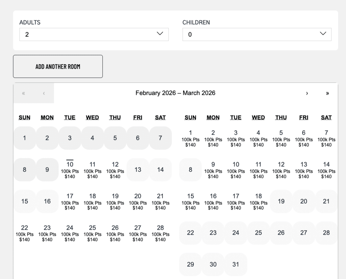Choose February 28 date

click(x=160, y=233)
